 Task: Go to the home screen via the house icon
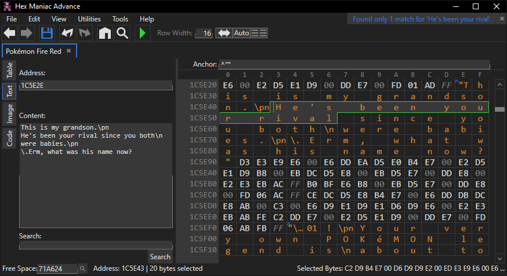pyautogui.click(x=105, y=33)
